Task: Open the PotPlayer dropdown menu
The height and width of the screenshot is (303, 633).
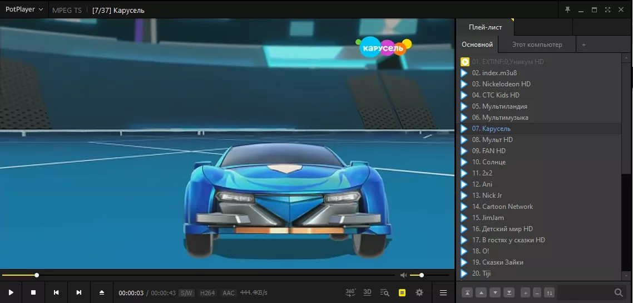Action: 24,9
